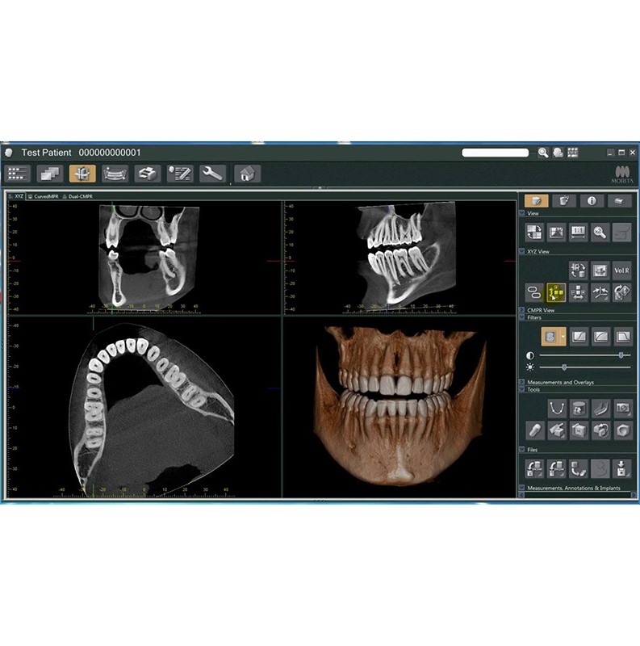This screenshot has width=640, height=646.
Task: Open the printer icon in top toolbar
Action: [x=147, y=173]
